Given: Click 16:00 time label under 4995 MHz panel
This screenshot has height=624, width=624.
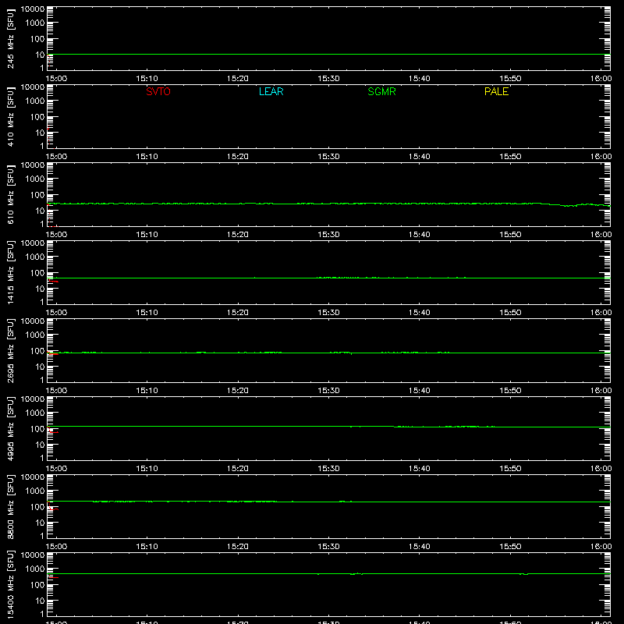Looking at the screenshot, I should [601, 469].
